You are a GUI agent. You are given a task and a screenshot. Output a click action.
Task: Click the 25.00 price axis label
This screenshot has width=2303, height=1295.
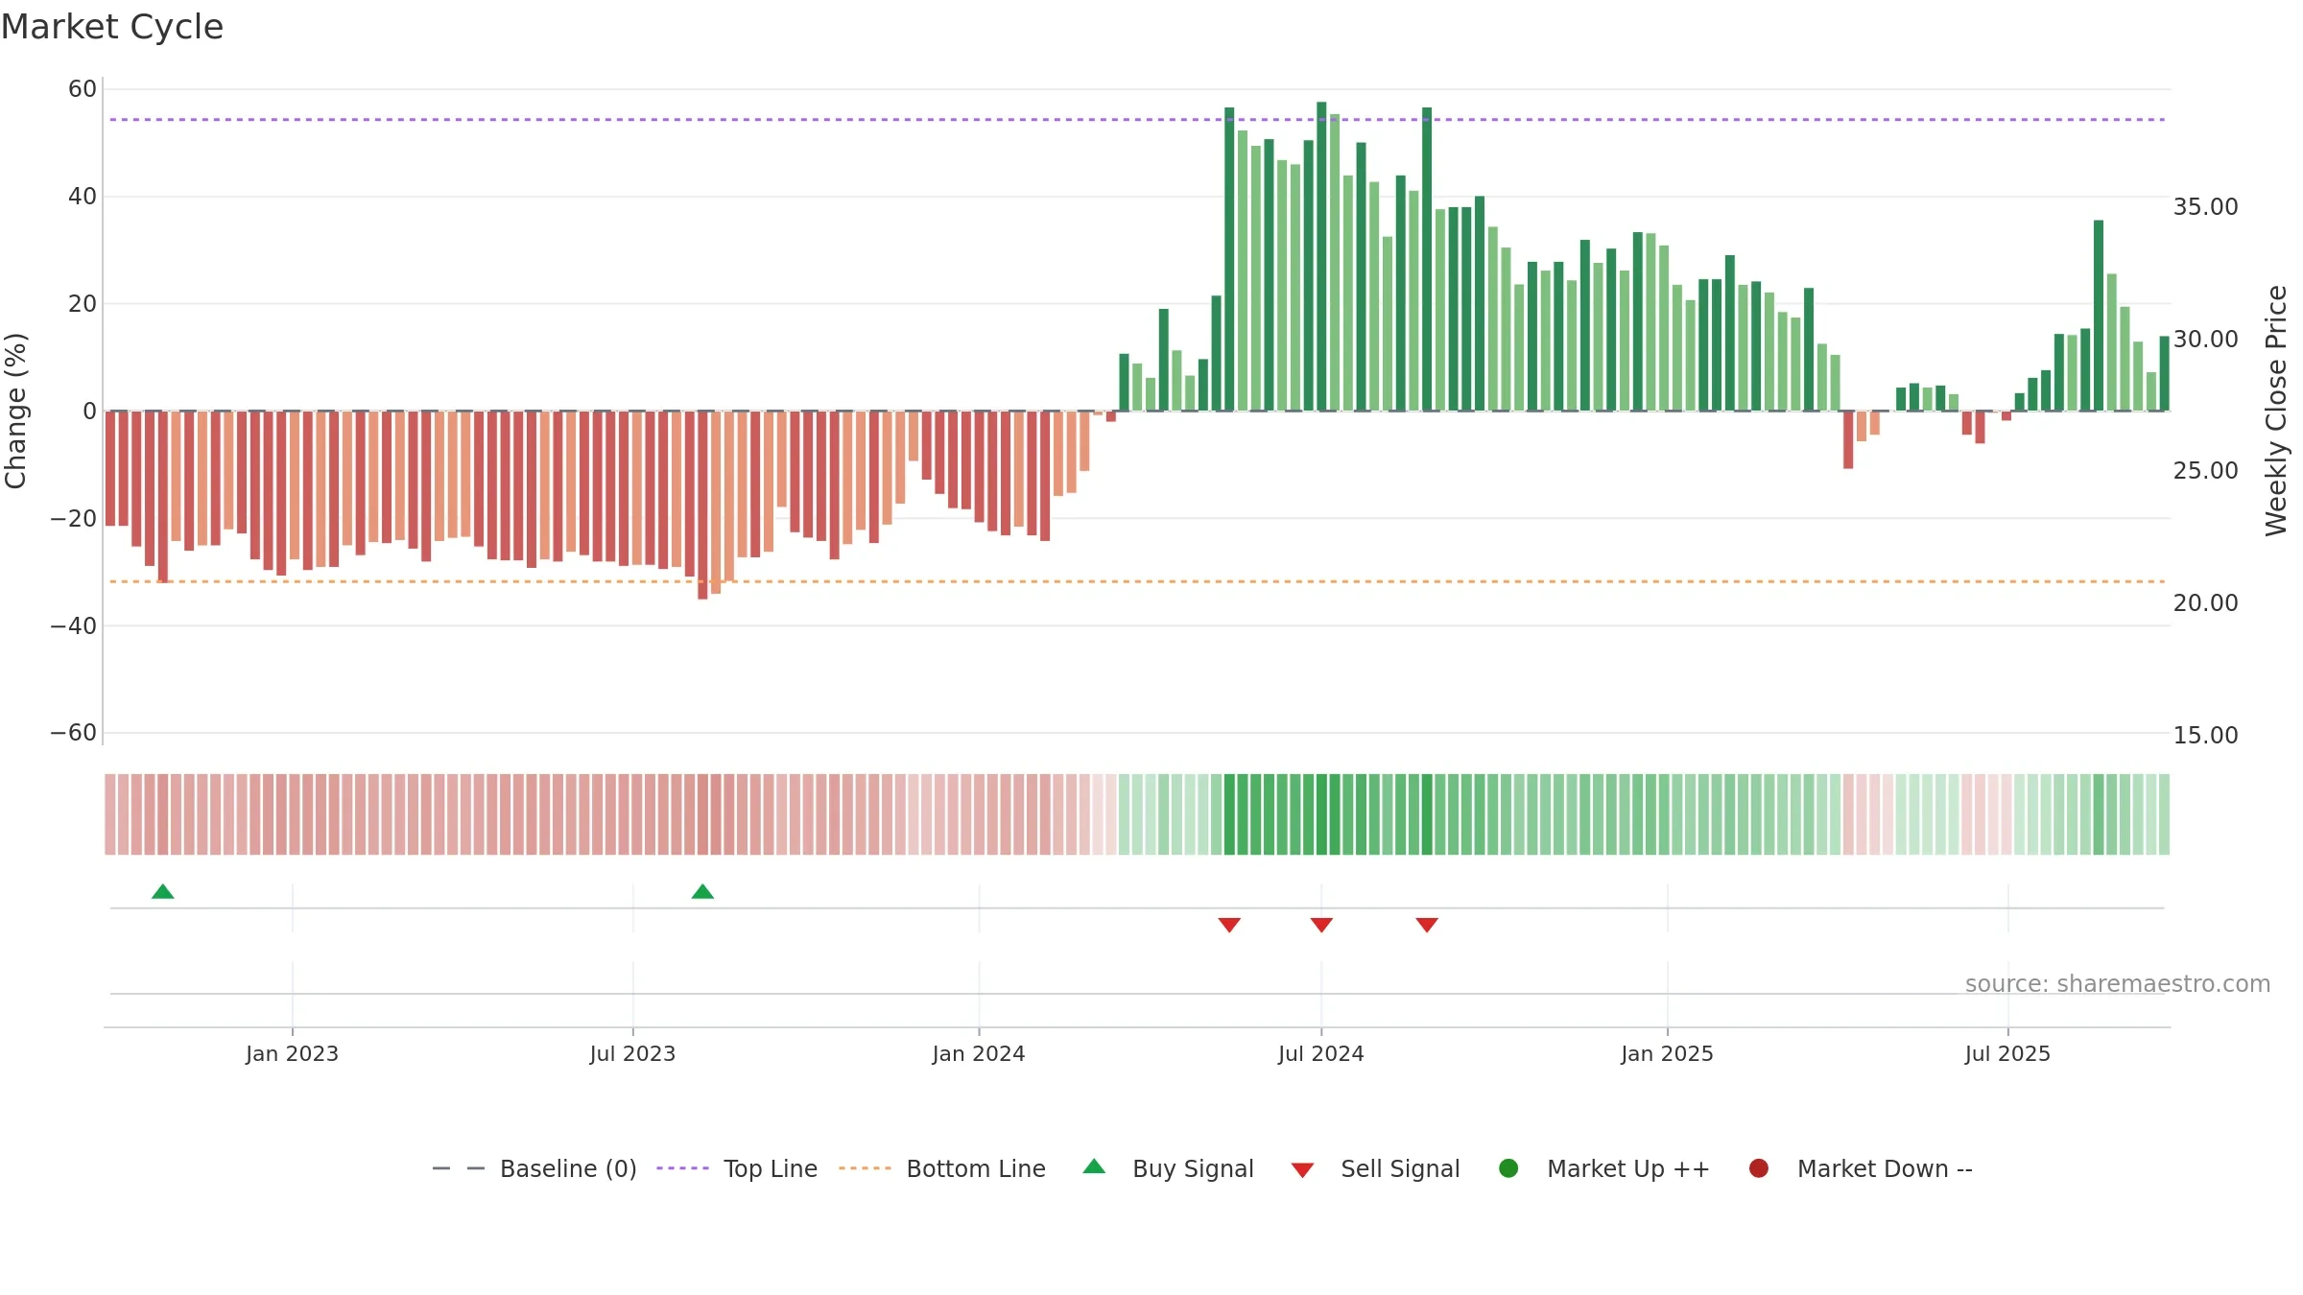click(2205, 471)
